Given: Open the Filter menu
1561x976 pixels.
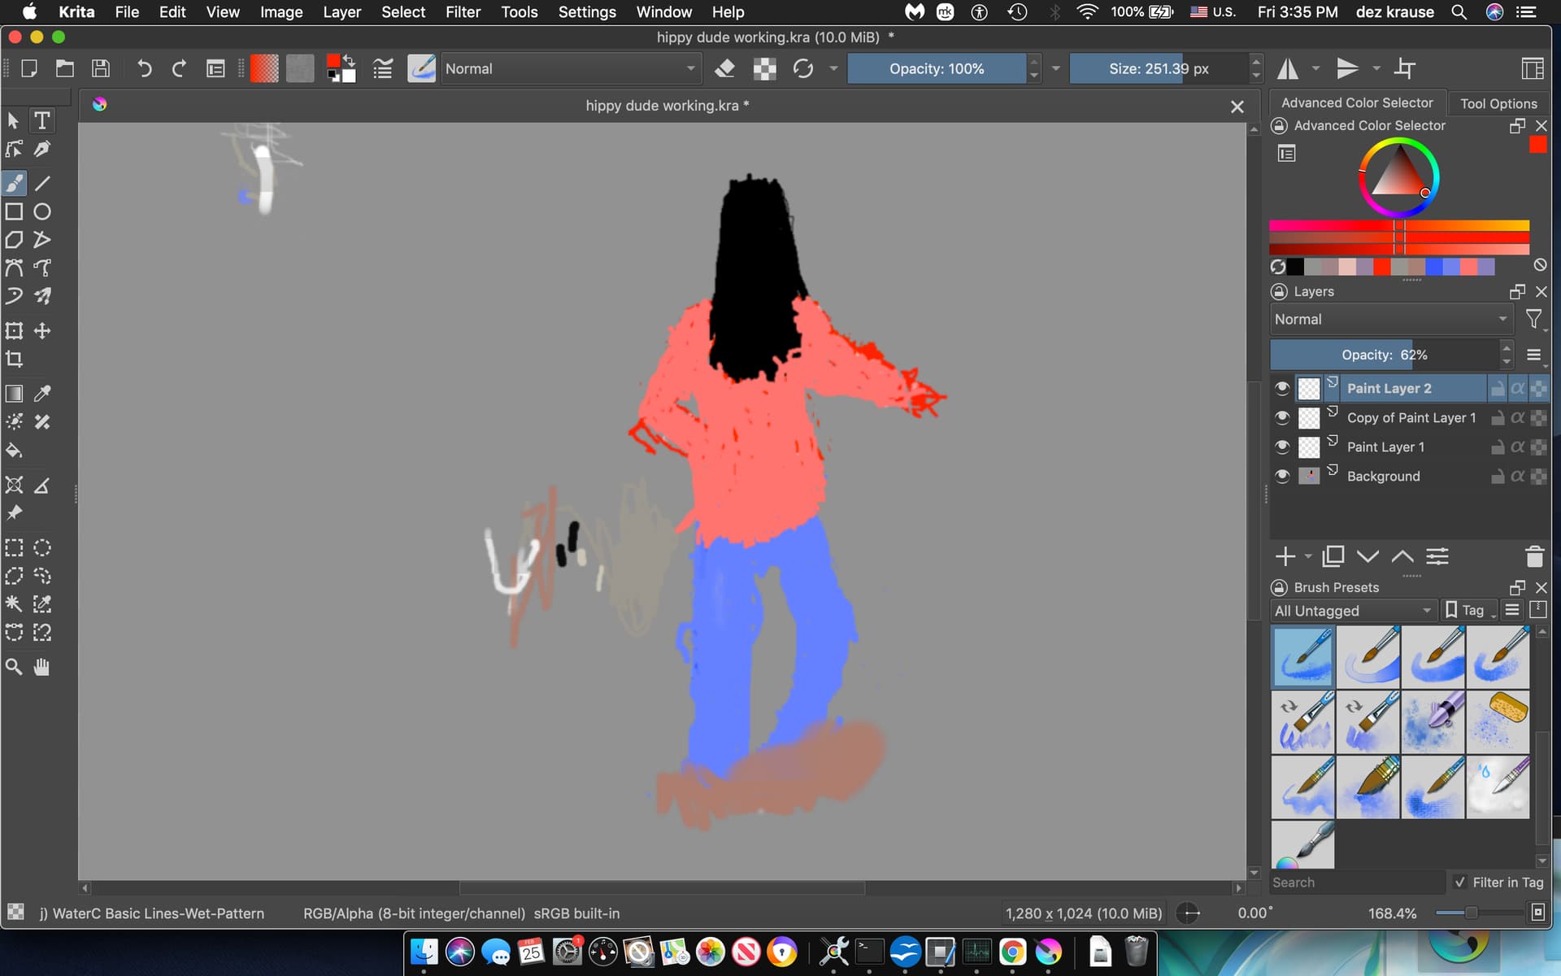Looking at the screenshot, I should click(463, 12).
